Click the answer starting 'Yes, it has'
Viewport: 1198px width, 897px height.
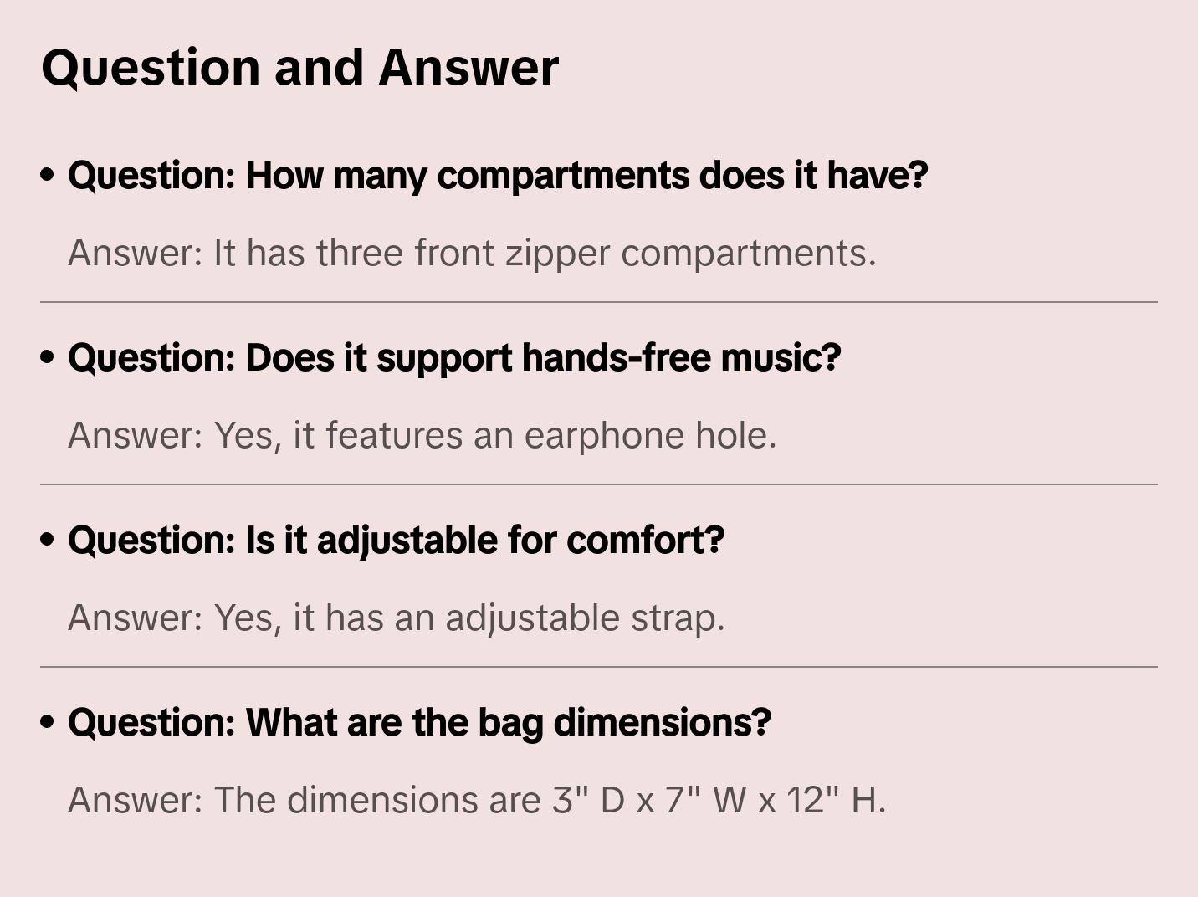point(396,618)
